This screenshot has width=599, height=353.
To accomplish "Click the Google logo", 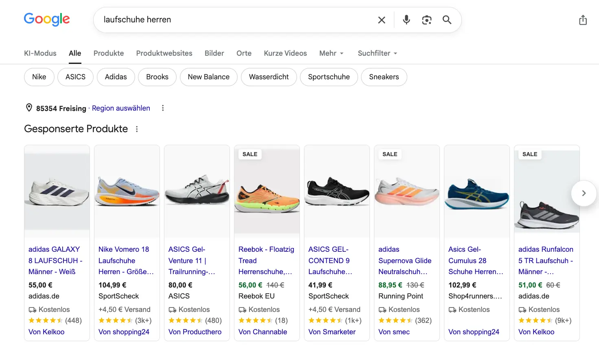I will click(x=47, y=20).
